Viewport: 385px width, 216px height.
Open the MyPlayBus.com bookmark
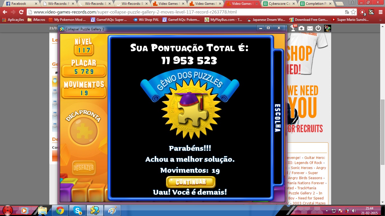click(x=223, y=20)
